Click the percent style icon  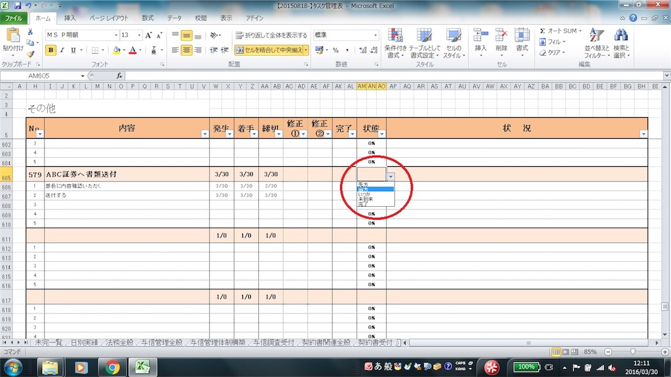[x=335, y=50]
